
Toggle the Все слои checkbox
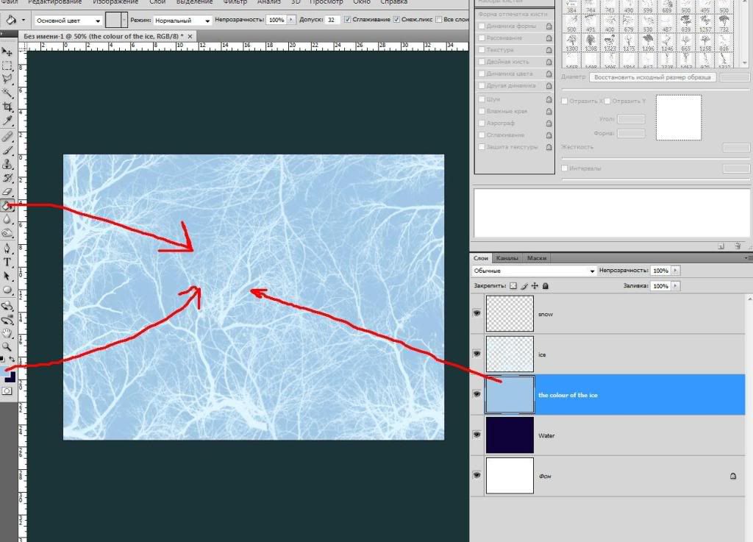pyautogui.click(x=438, y=20)
